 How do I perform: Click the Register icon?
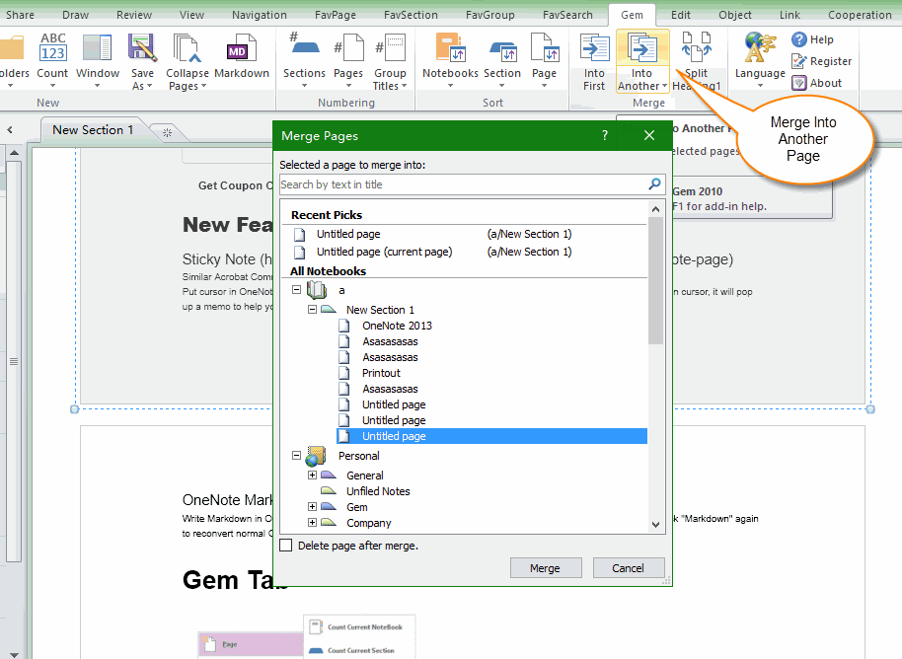[799, 61]
